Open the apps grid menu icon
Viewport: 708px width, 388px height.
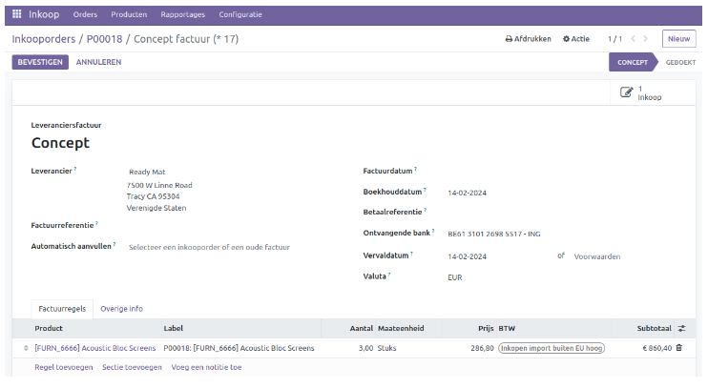tap(16, 15)
